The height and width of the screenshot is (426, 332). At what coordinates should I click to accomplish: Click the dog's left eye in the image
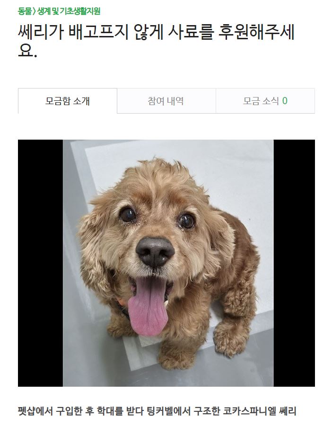click(x=128, y=214)
